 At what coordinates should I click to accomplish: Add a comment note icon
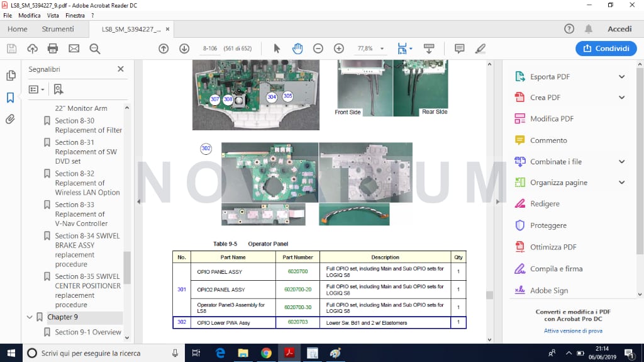(x=460, y=48)
